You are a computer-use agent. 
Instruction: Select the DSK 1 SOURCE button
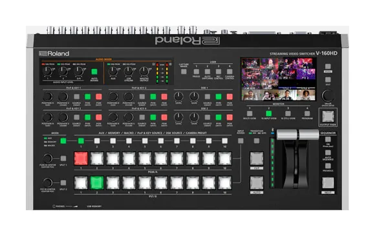[208, 97]
